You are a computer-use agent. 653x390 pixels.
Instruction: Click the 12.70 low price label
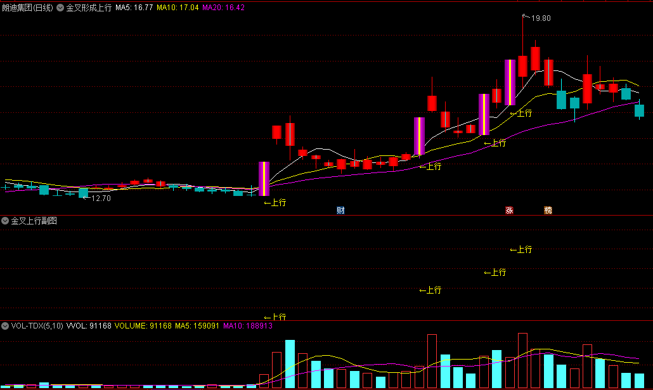click(x=101, y=198)
